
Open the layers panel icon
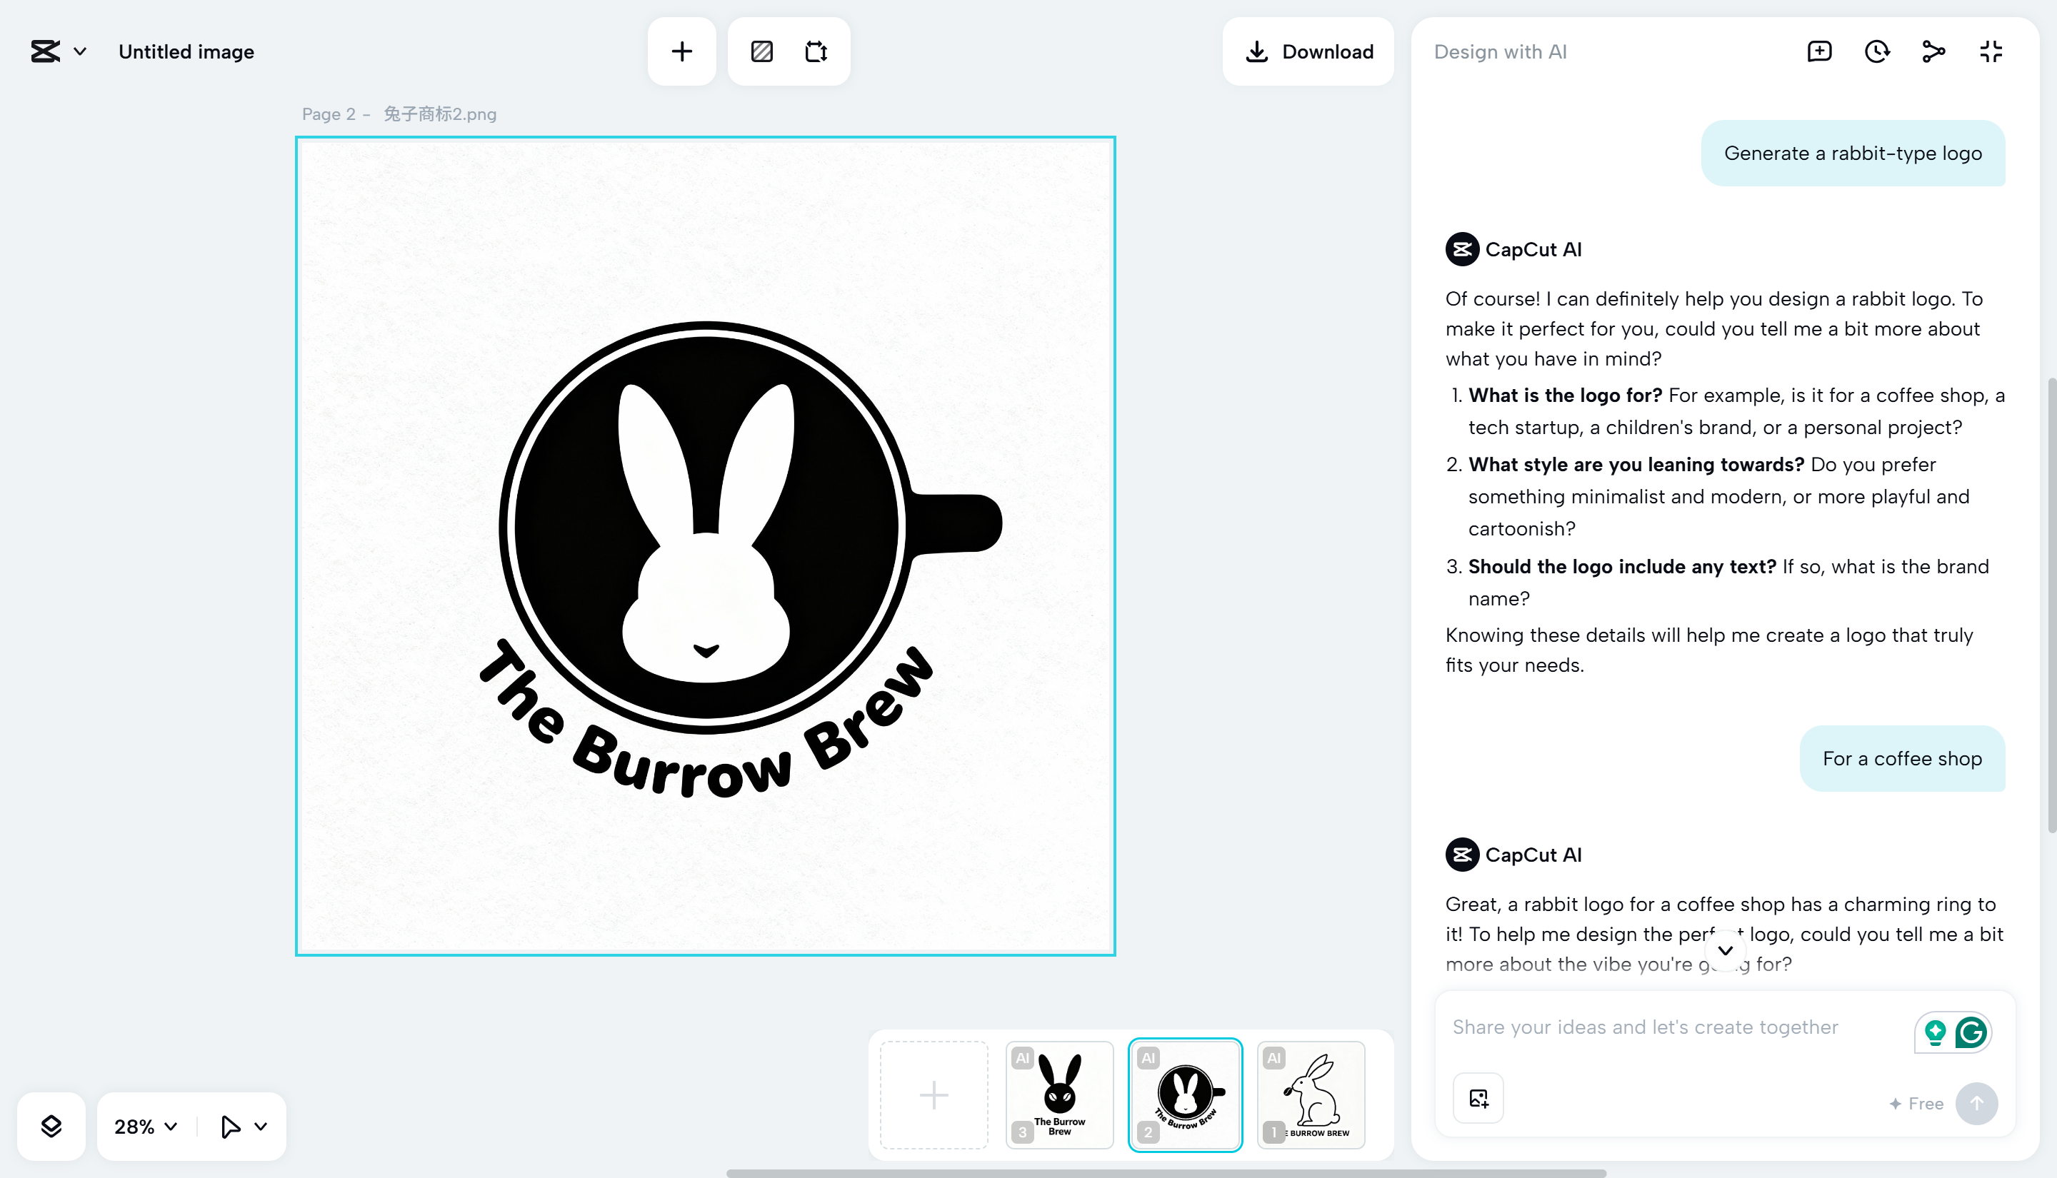51,1126
